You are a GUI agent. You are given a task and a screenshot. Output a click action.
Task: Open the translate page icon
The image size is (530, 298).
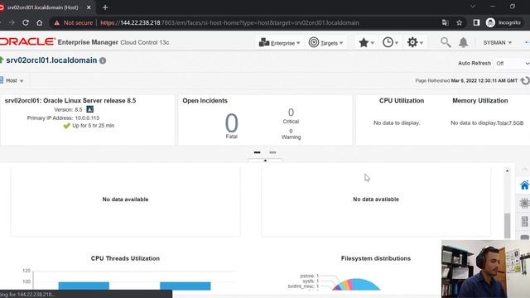[446, 22]
